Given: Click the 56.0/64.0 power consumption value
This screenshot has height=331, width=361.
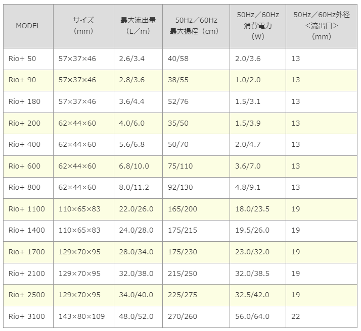Looking at the screenshot, I should click(252, 316).
